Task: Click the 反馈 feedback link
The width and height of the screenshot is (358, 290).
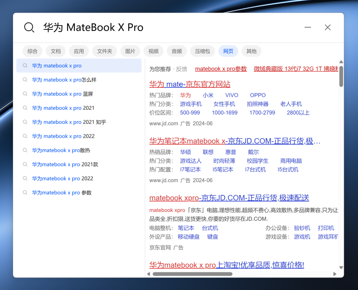Action: pyautogui.click(x=182, y=69)
